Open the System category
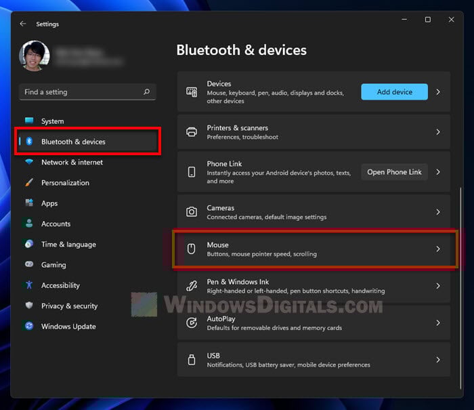Image resolution: width=474 pixels, height=410 pixels. point(87,121)
